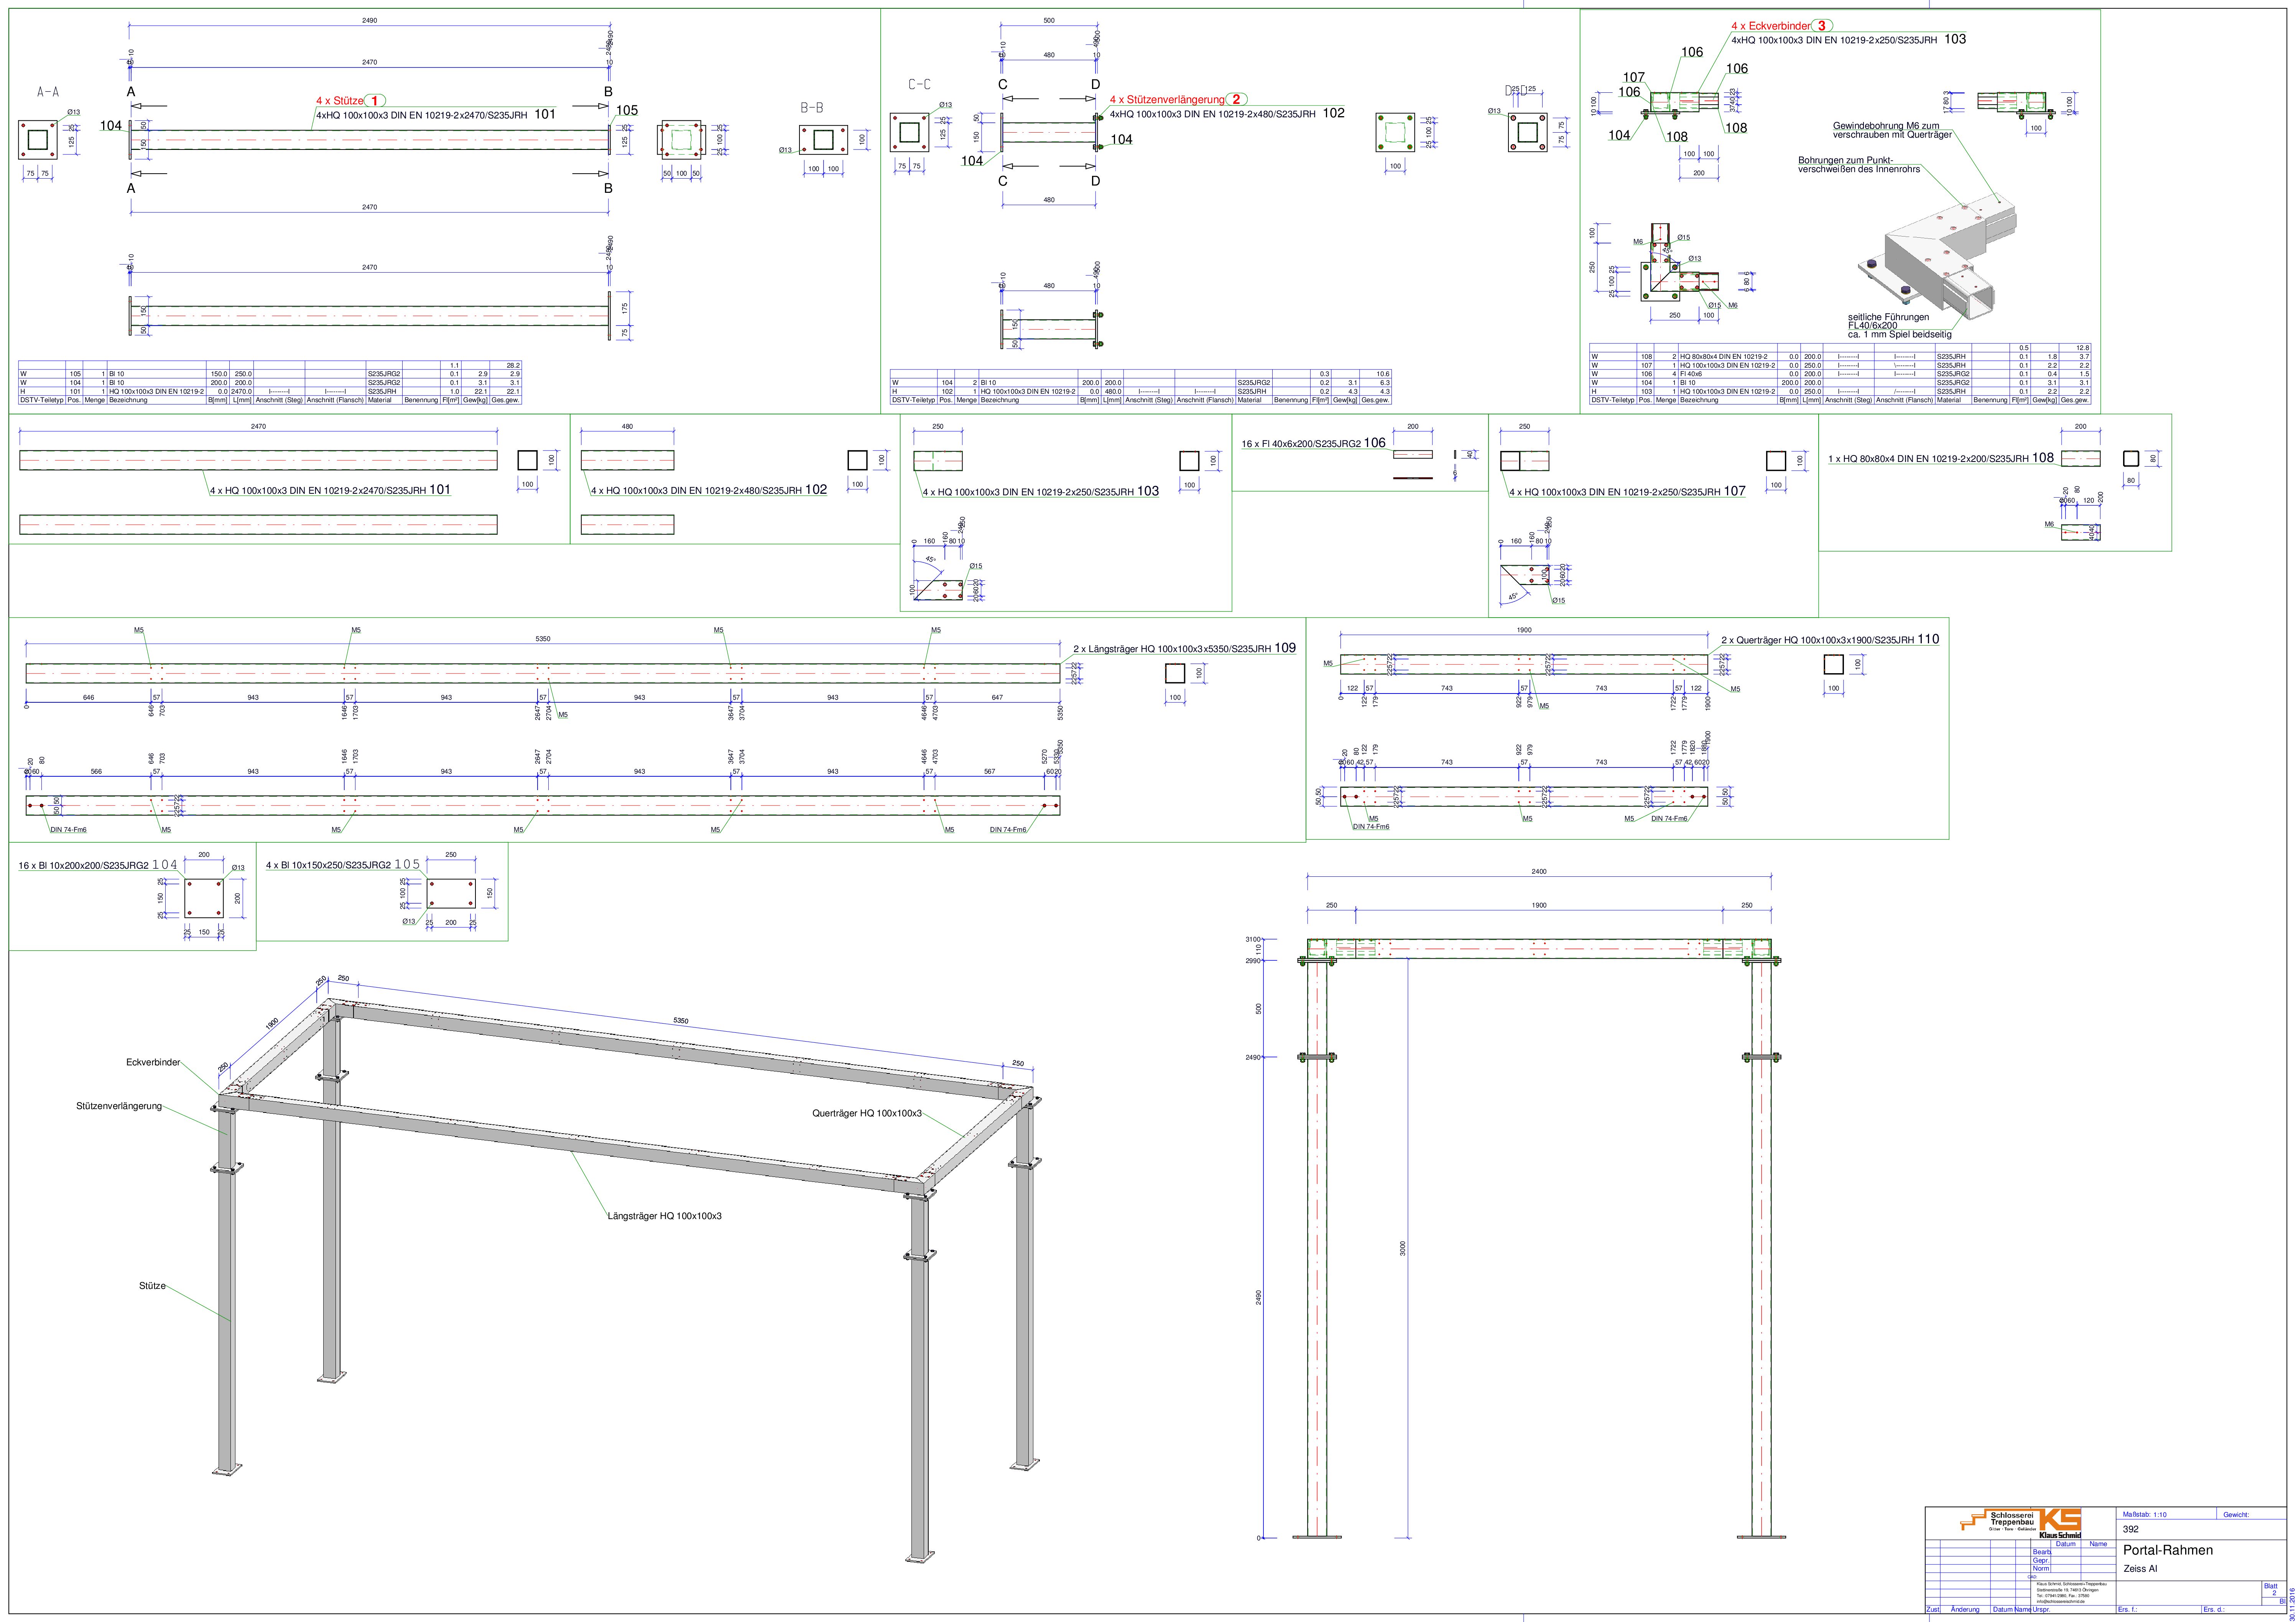Click drawing number "392" in the title block
The image size is (2296, 1622).
(x=2131, y=1529)
